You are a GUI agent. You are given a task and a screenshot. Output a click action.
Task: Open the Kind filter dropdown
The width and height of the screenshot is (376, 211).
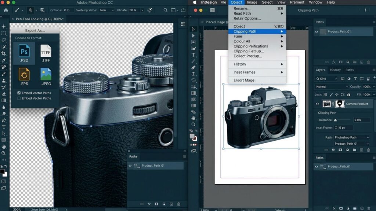click(x=326, y=79)
